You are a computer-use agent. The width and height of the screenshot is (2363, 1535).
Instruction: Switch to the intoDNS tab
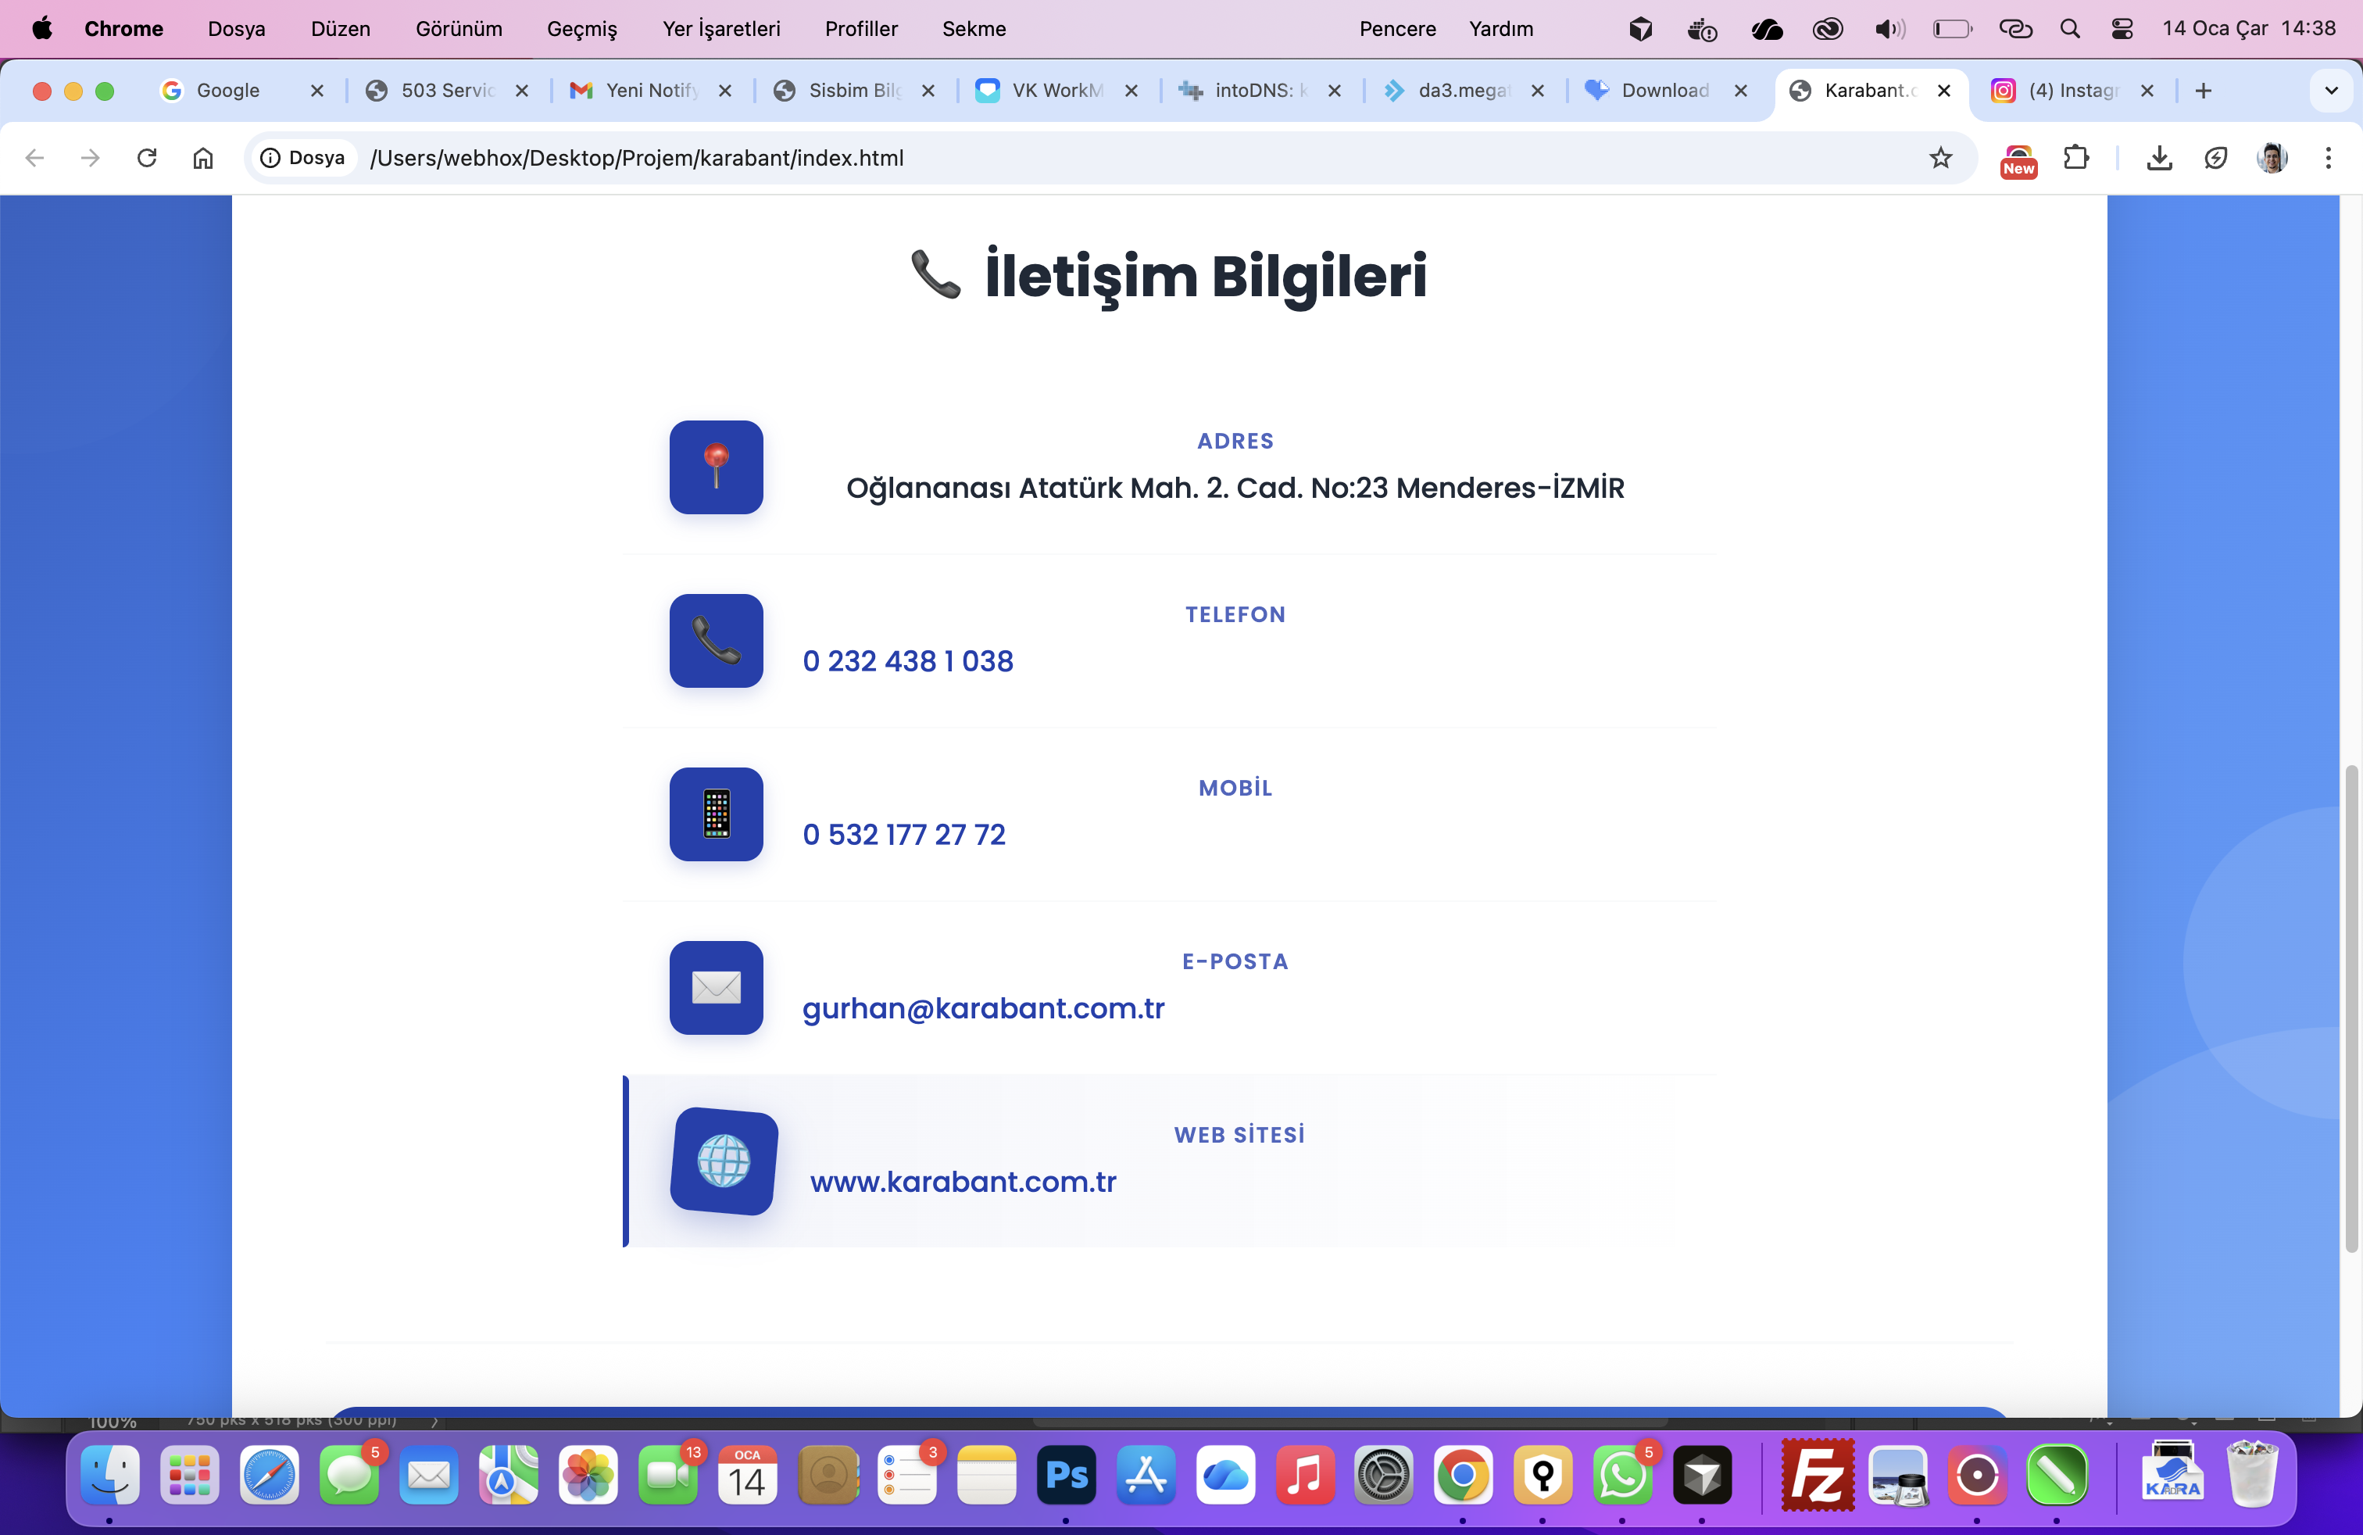[x=1251, y=91]
